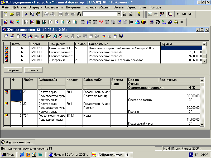
Task: Click the New document icon in main toolbar
Action: [x=6, y=14]
